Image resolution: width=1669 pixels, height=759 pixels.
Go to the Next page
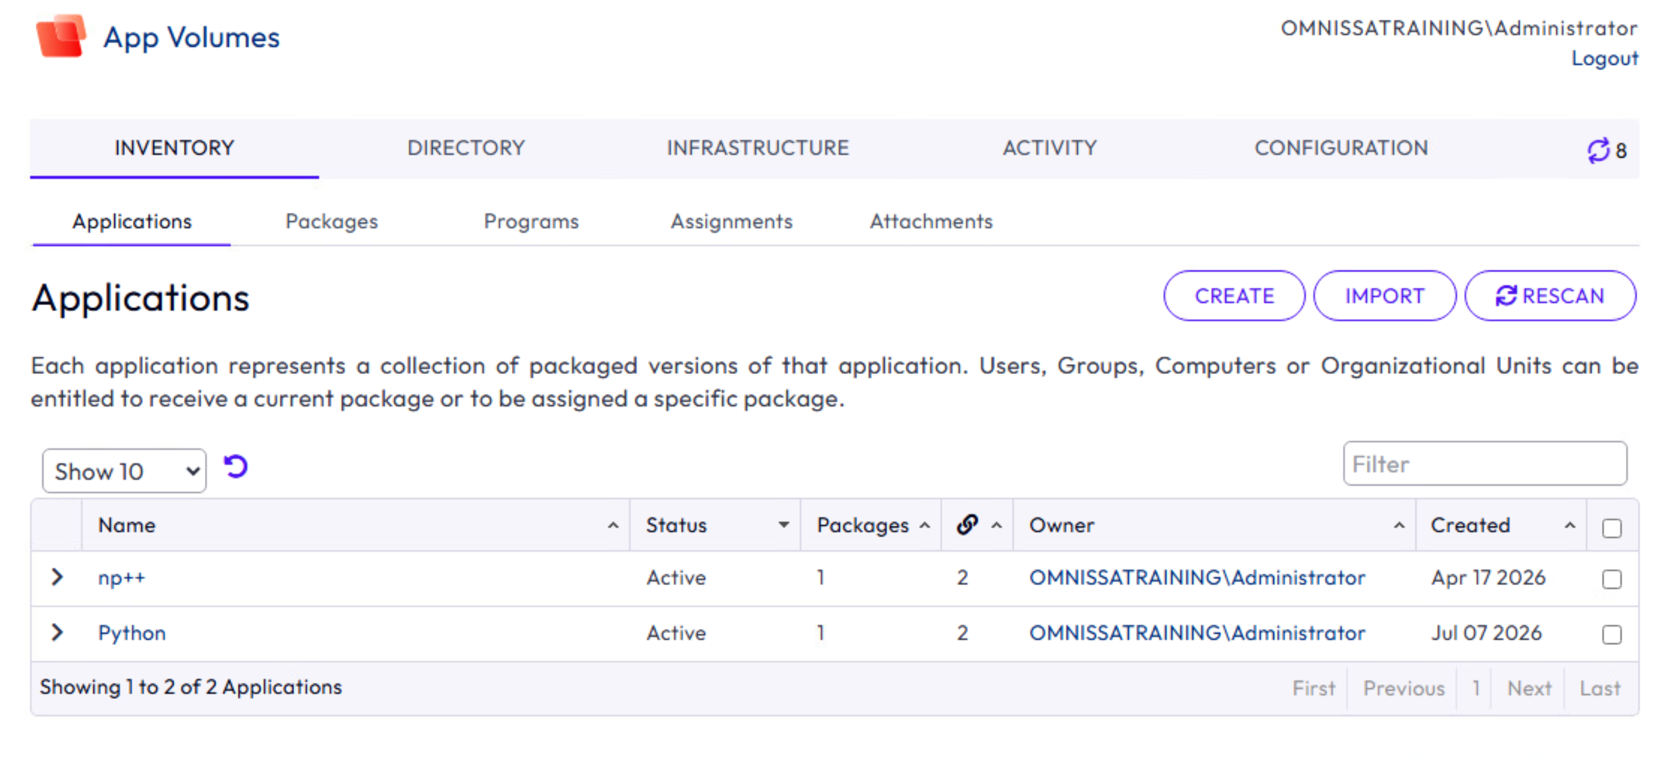1529,688
